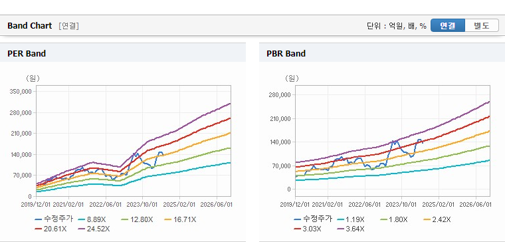
Task: Click the 280,000 axis label in PBR chart
Action: click(x=280, y=94)
